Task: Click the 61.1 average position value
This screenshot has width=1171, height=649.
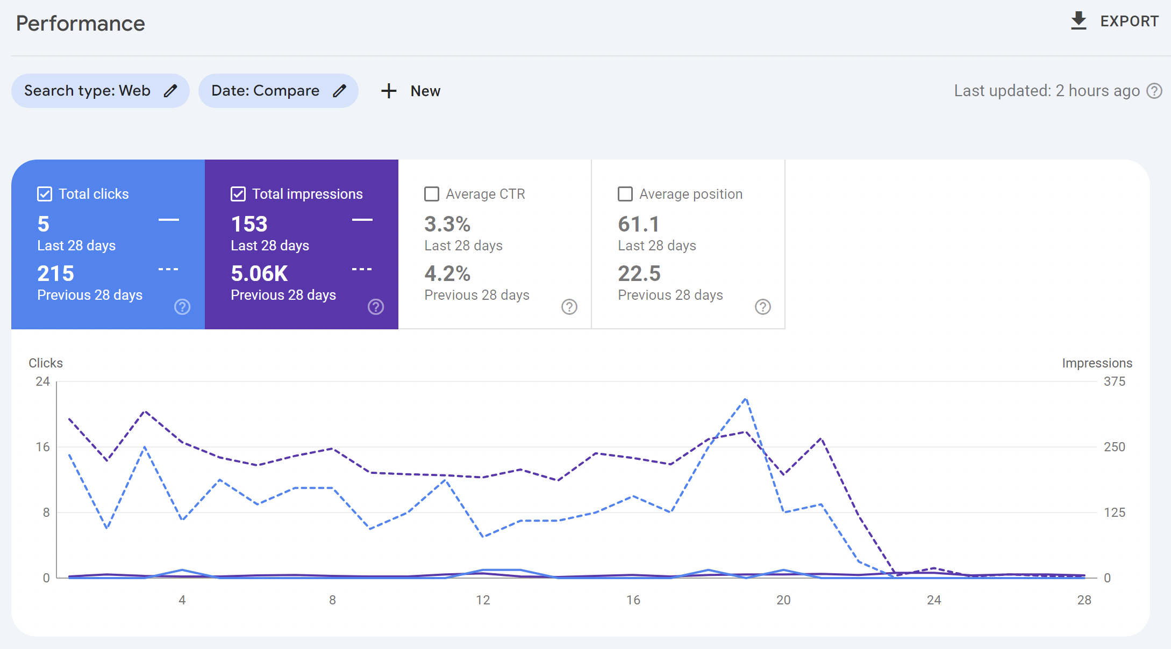Action: pos(639,224)
